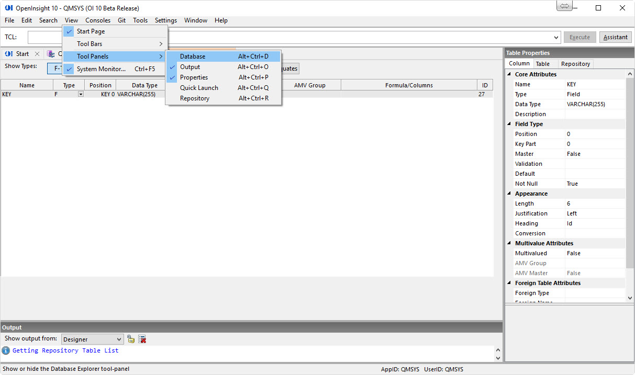Viewport: 635px width, 375px height.
Task: Click the OpenInsight logo in title bar
Action: (8, 8)
